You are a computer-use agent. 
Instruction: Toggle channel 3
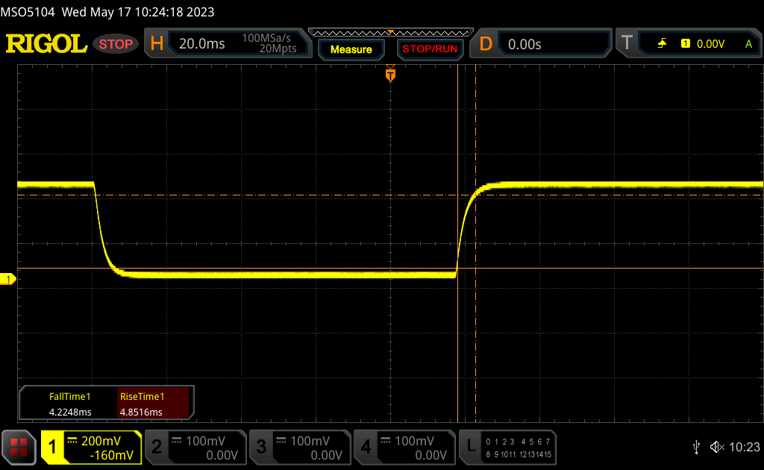261,447
